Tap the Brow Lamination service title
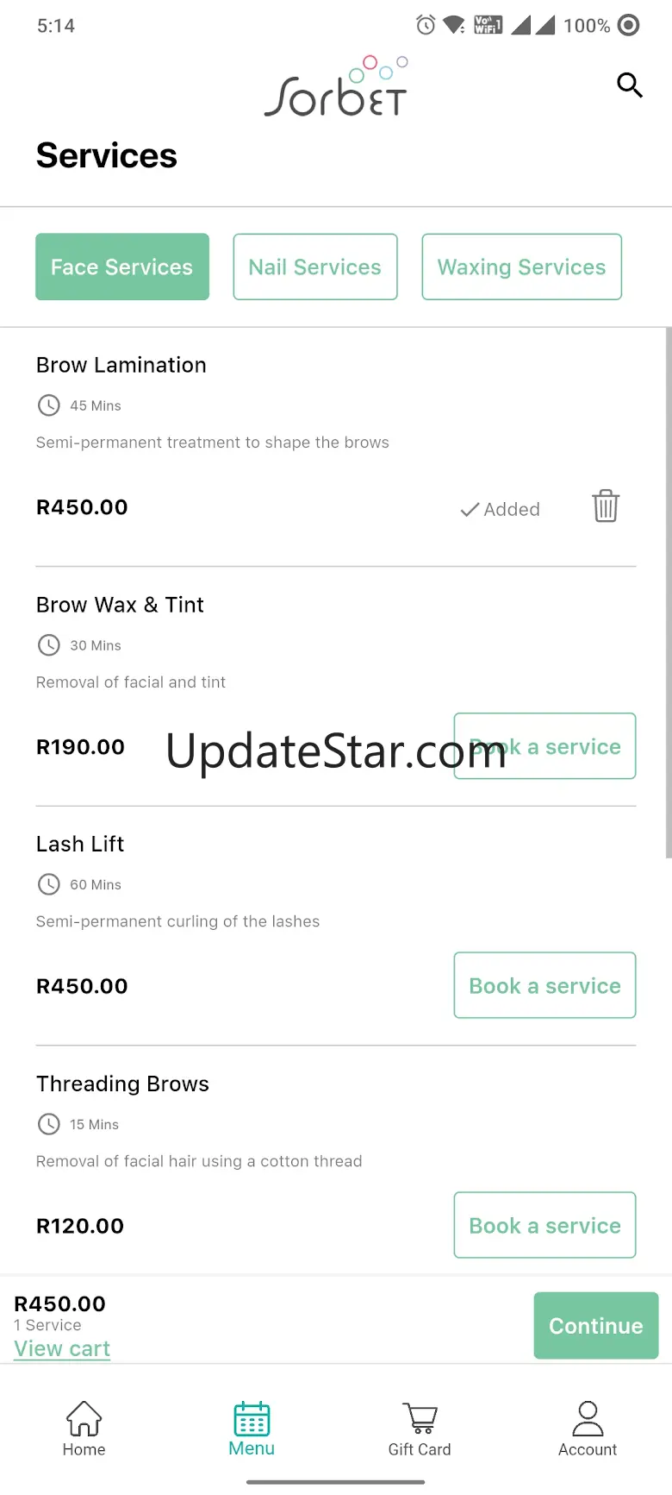The height and width of the screenshot is (1495, 672). 121,365
